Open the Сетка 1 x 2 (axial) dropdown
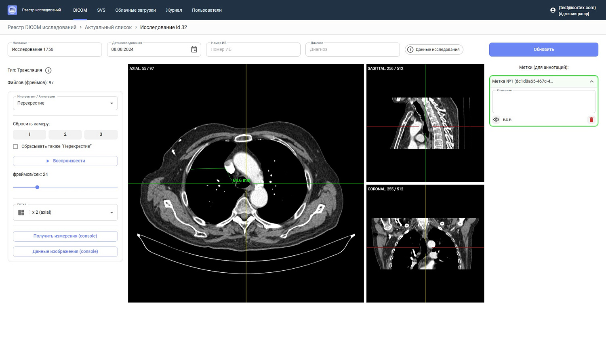Image resolution: width=606 pixels, height=341 pixels. (65, 213)
